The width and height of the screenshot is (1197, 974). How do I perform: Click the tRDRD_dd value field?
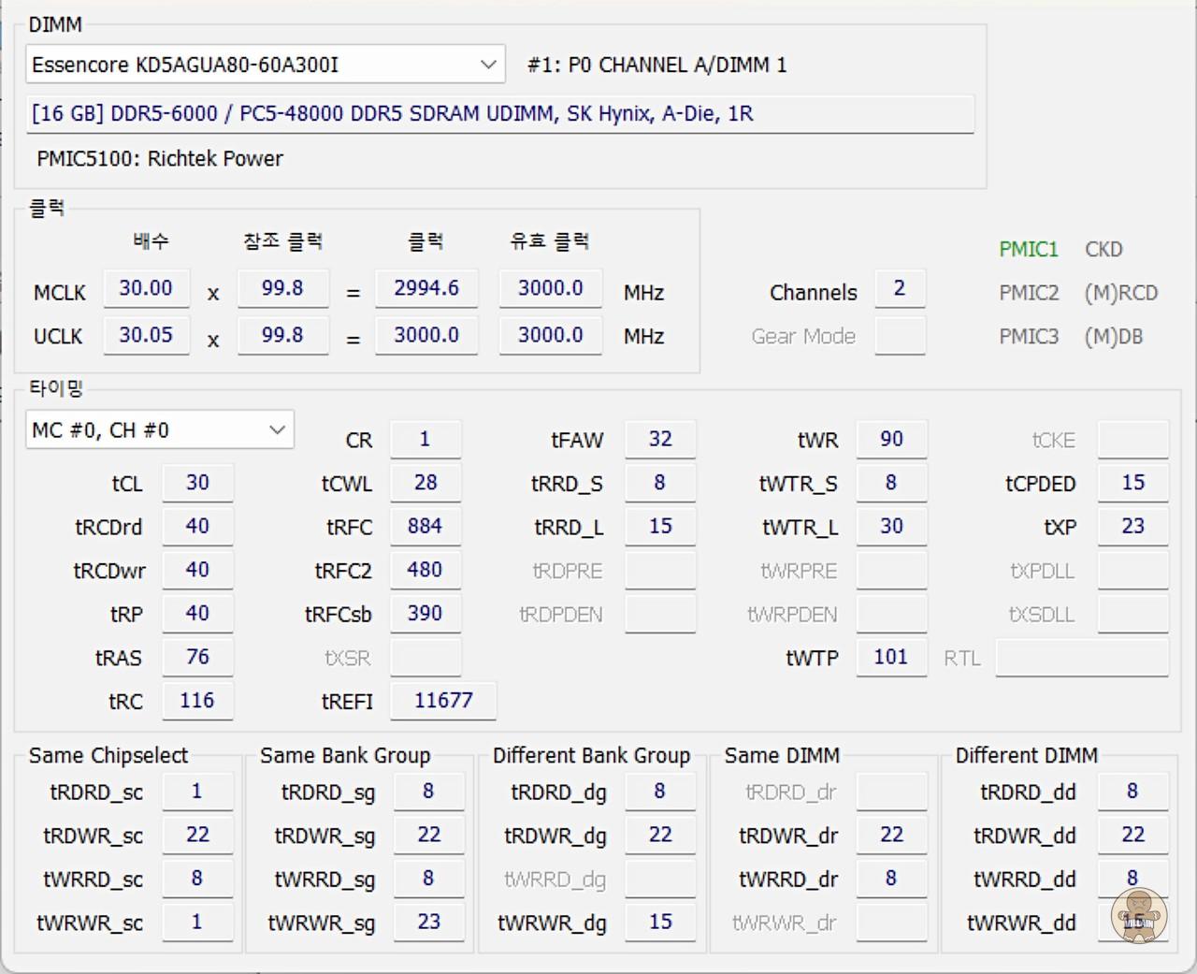(x=1132, y=792)
